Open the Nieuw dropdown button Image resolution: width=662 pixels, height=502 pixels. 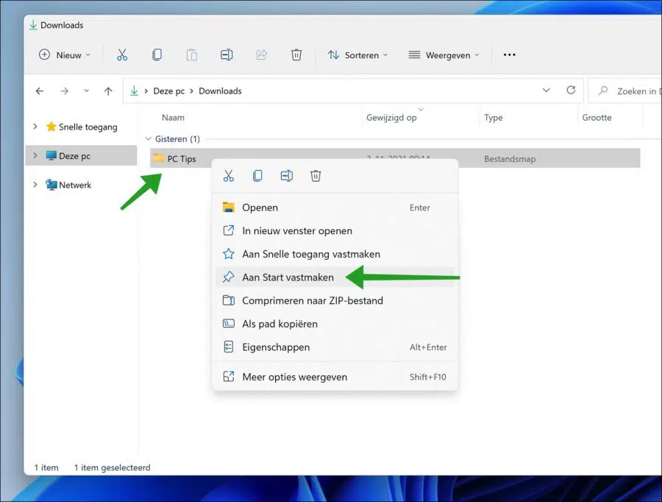(x=65, y=55)
